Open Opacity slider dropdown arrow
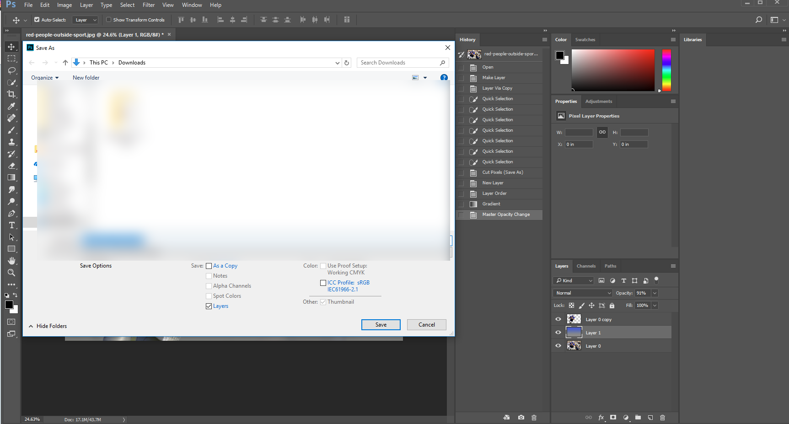 pos(655,293)
